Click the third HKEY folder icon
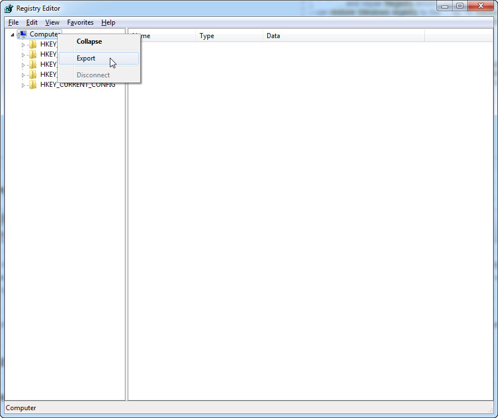498x418 pixels. pos(32,64)
